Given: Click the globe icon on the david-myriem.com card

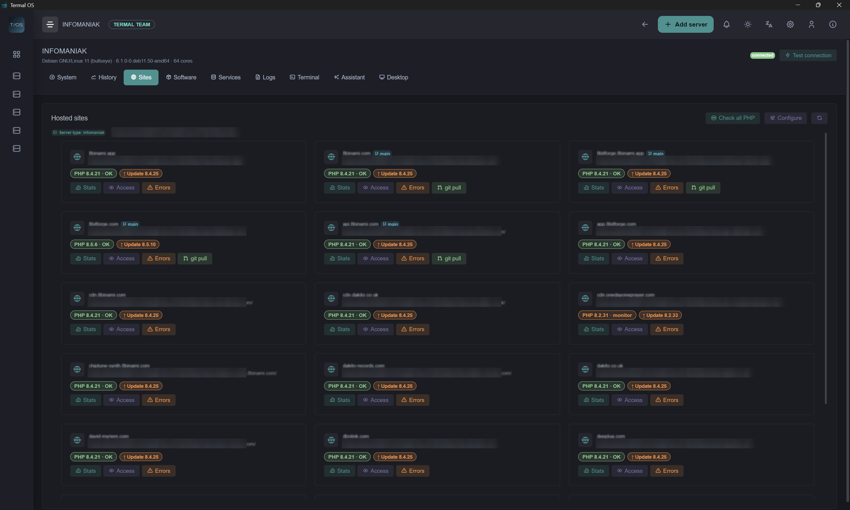Looking at the screenshot, I should [77, 440].
